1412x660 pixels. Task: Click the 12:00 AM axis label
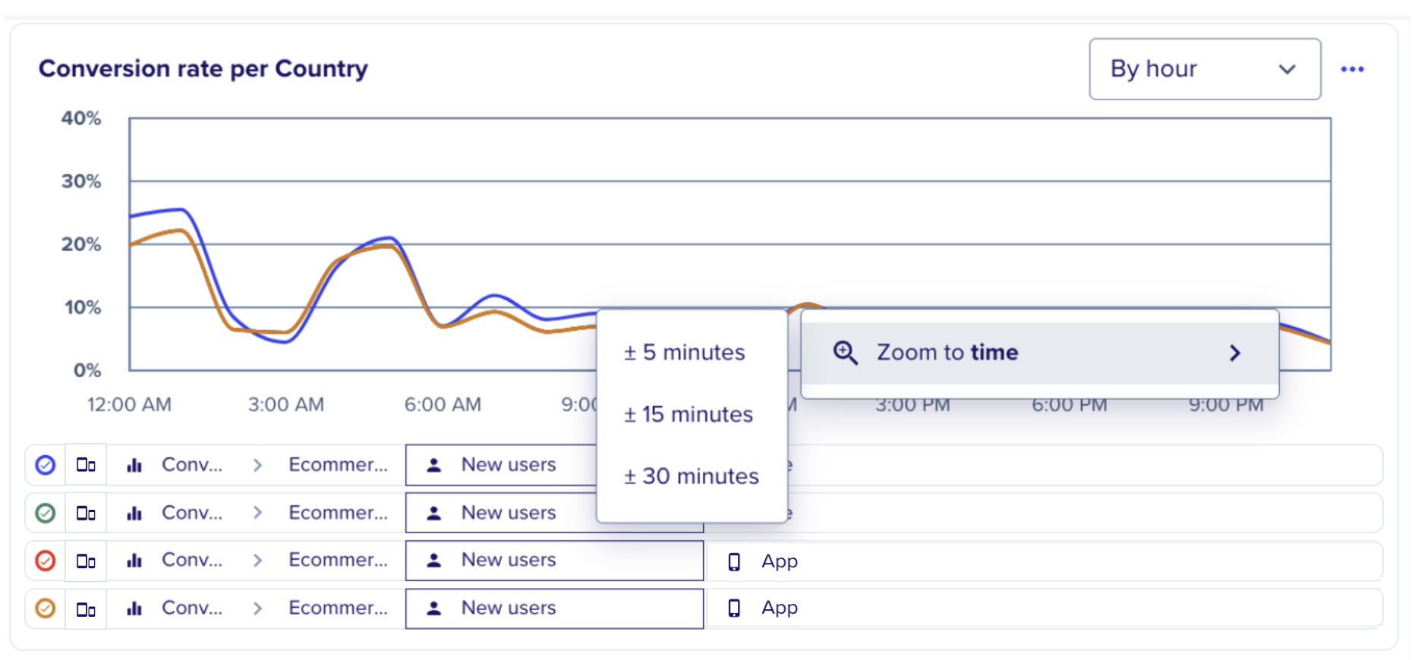129,404
